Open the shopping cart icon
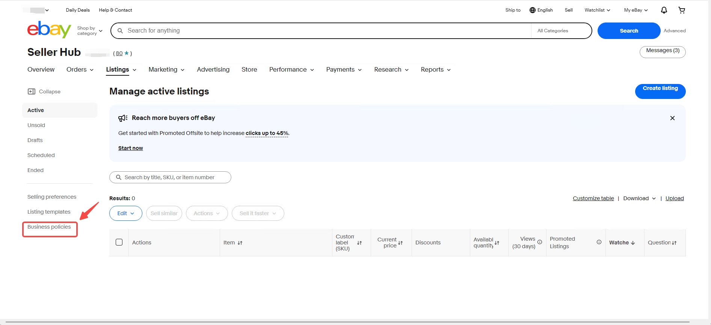The image size is (711, 325). pos(681,10)
